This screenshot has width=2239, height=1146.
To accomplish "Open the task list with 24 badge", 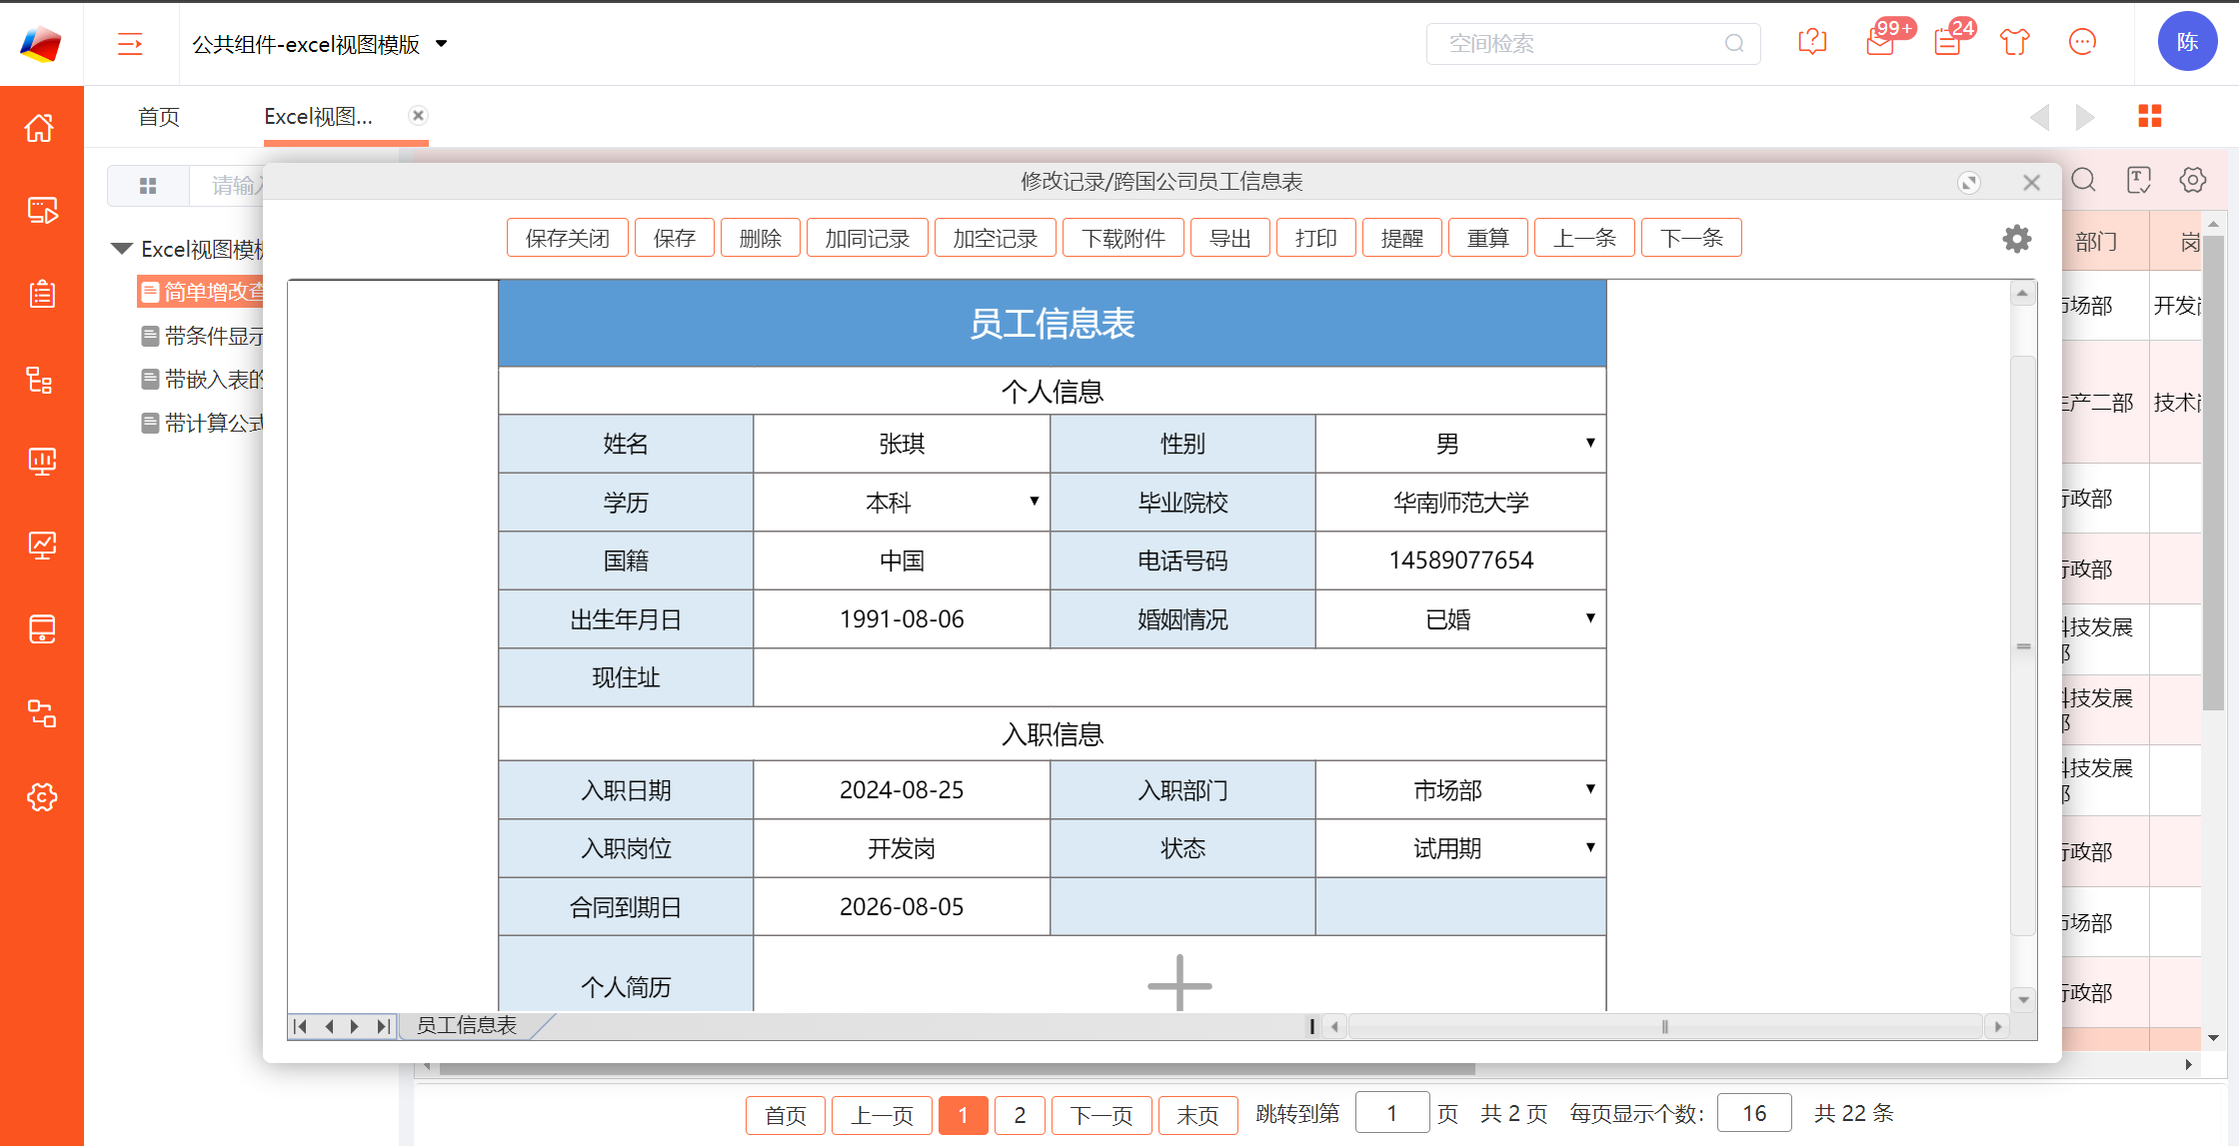I will [1947, 42].
